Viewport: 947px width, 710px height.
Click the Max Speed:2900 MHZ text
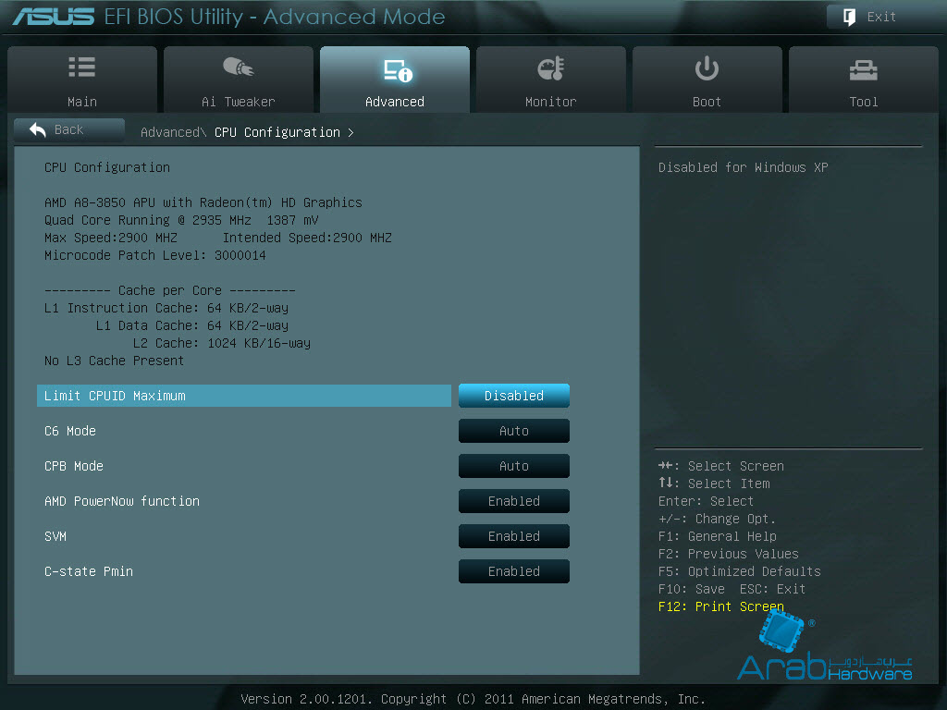point(111,238)
